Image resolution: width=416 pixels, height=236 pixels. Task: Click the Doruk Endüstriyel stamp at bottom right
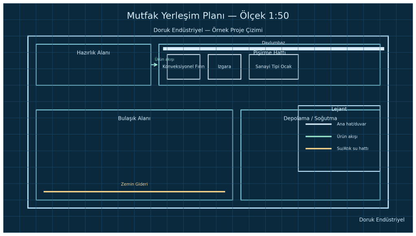(x=381, y=220)
